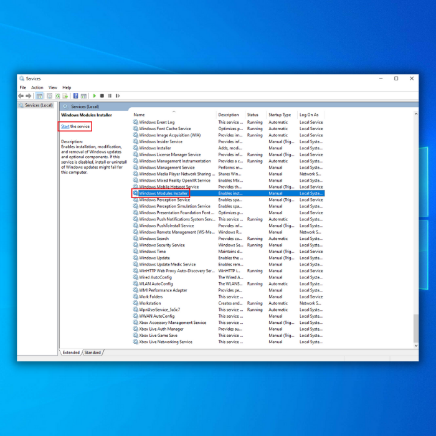Viewport: 436px width, 436px height.
Task: Click the gear icon beside Windows Installer
Action: (135, 148)
